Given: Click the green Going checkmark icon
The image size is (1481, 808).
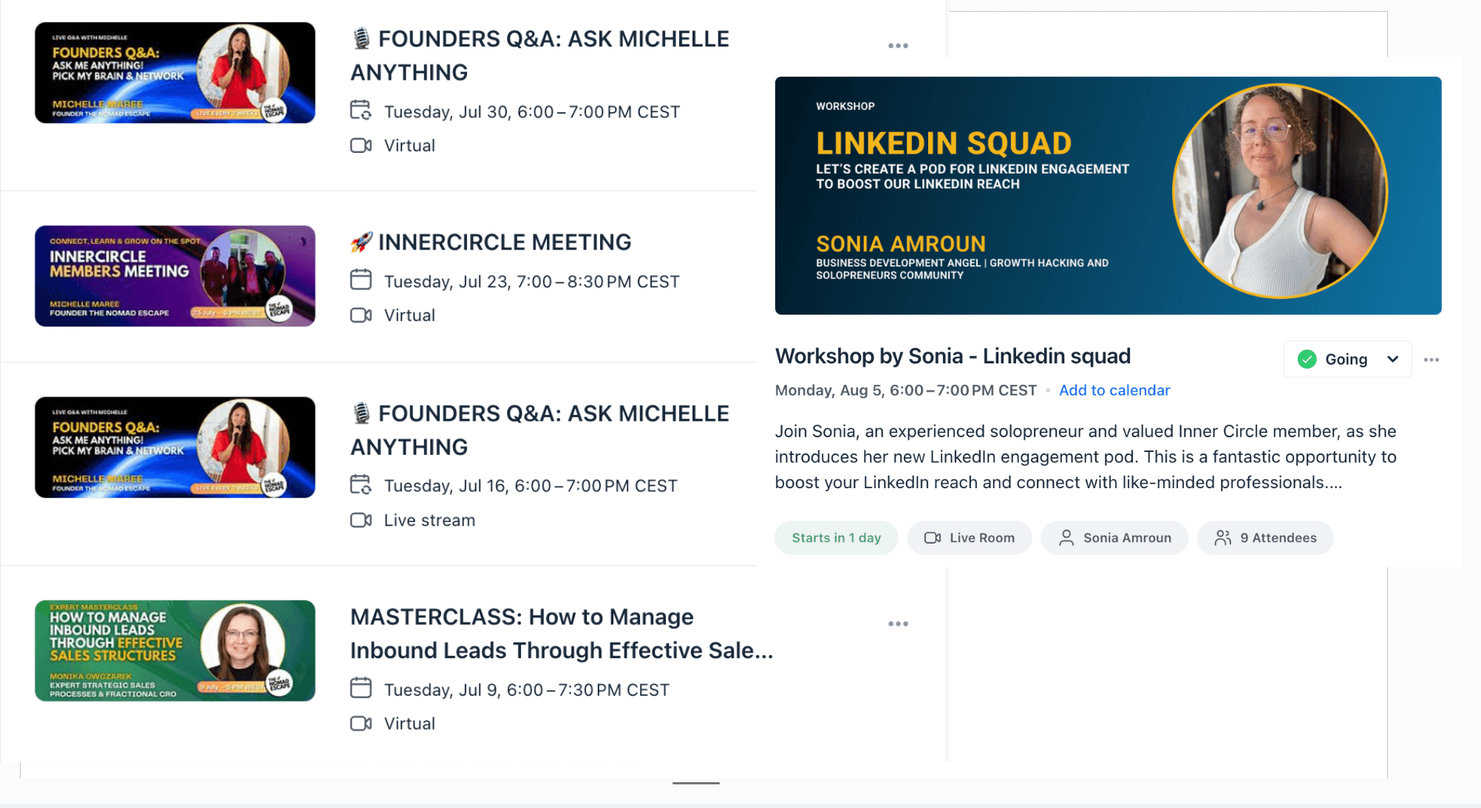Looking at the screenshot, I should click(x=1307, y=360).
